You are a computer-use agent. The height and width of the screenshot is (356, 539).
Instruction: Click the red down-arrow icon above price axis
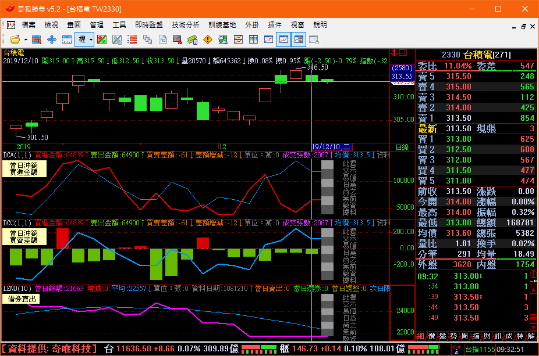point(394,52)
